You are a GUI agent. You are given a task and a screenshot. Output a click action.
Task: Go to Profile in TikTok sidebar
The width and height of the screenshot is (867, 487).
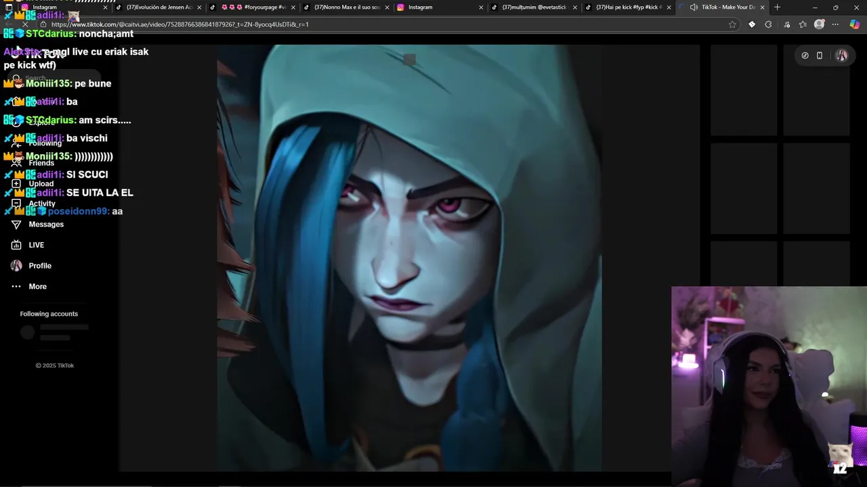[x=40, y=266]
